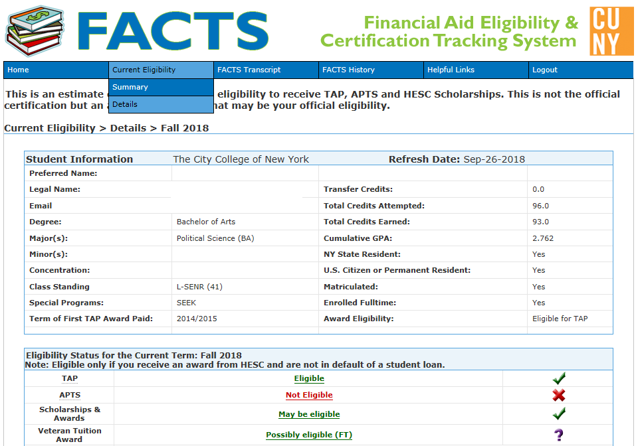Click the 'Financial Aid Eligibility & Certification' tagline
Screen dimensions: 636x446
(449, 32)
